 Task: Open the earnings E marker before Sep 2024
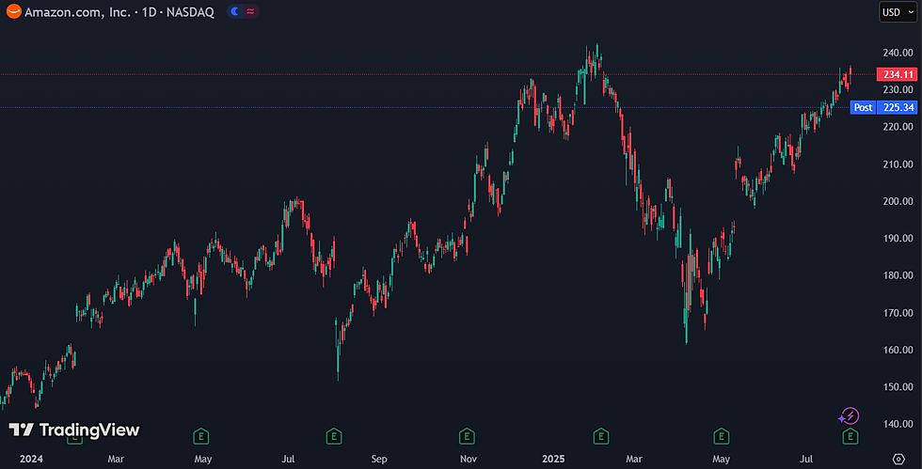334,436
